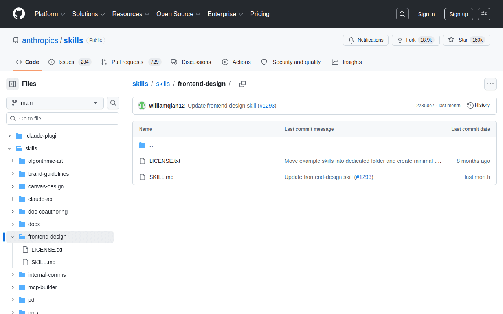The height and width of the screenshot is (314, 503).
Task: Switch to the Pull requests tab
Action: [131, 62]
